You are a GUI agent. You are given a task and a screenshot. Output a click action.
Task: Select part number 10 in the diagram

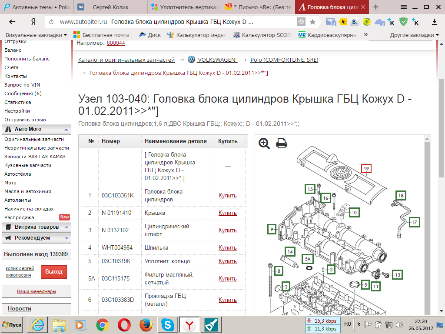click(354, 212)
